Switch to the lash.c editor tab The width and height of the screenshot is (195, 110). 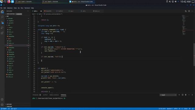tap(37, 11)
